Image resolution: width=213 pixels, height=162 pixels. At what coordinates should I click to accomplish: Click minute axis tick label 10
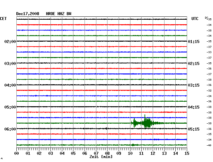click(130, 153)
